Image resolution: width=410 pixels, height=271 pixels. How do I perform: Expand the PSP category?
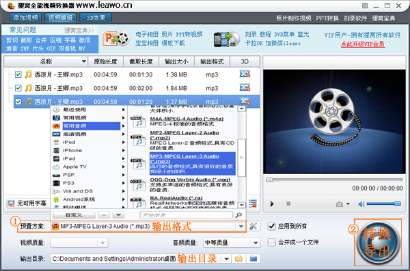point(89,175)
